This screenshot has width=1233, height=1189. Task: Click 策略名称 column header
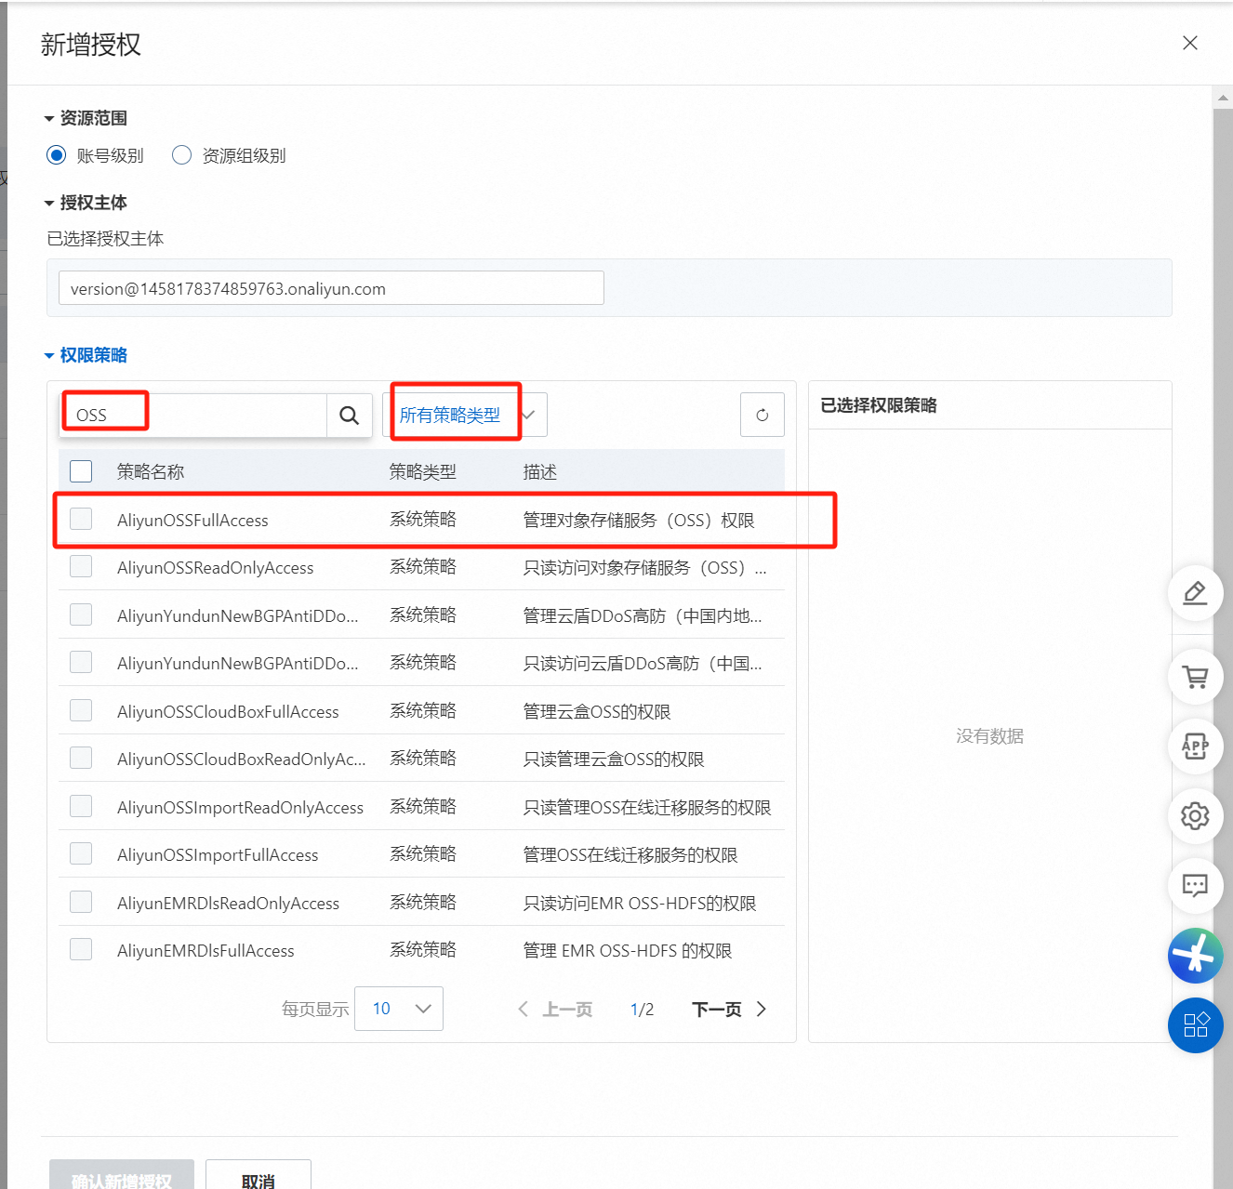(x=151, y=472)
